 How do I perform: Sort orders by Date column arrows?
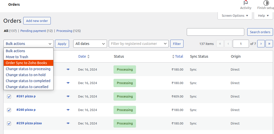pos(88,57)
